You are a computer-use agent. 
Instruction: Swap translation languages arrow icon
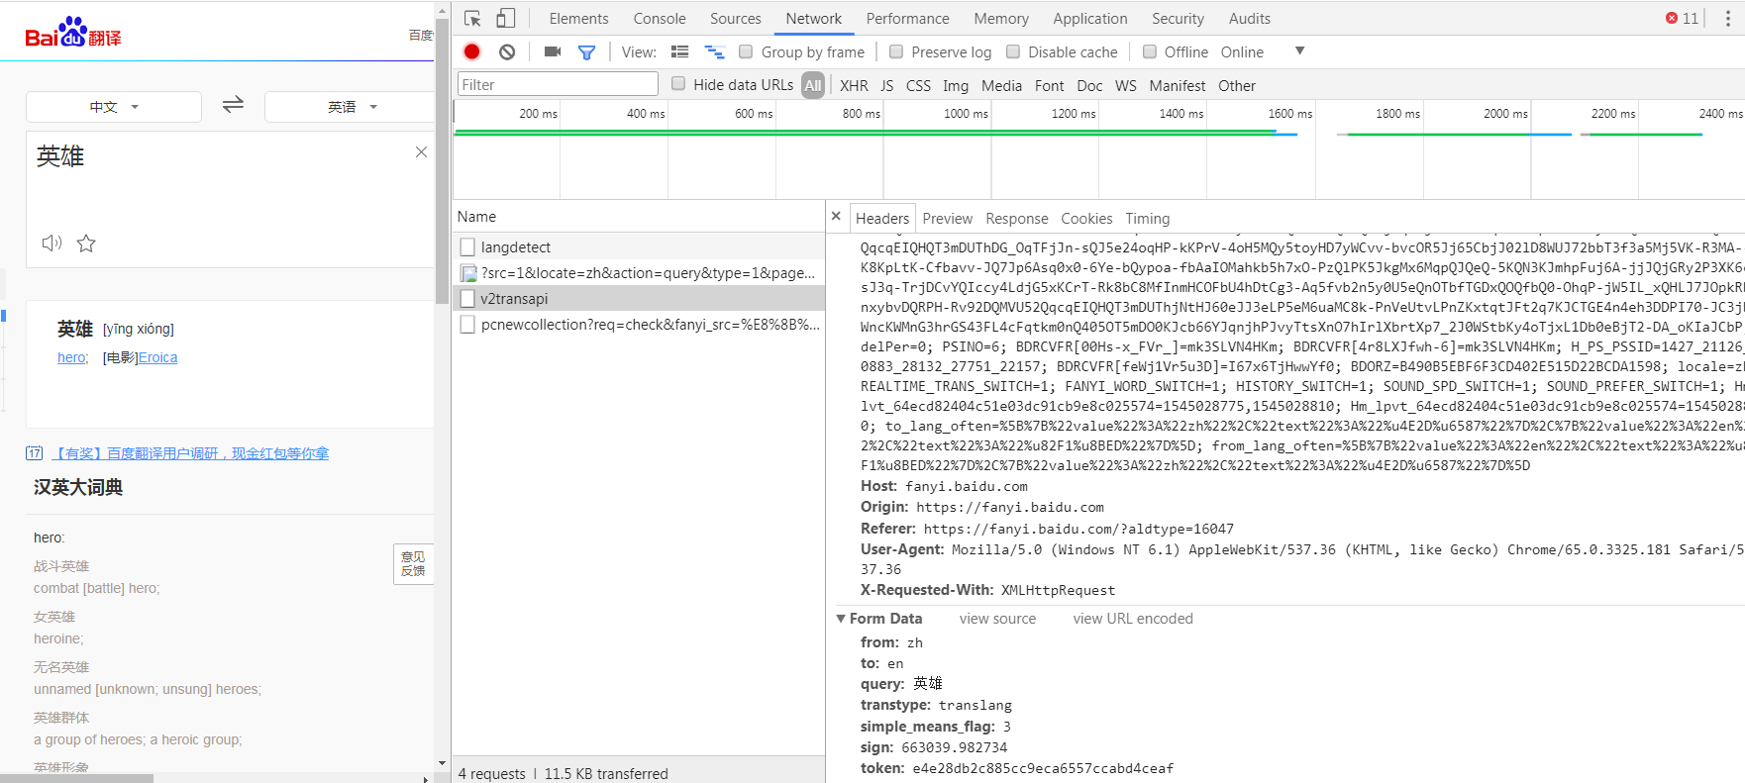point(233,105)
